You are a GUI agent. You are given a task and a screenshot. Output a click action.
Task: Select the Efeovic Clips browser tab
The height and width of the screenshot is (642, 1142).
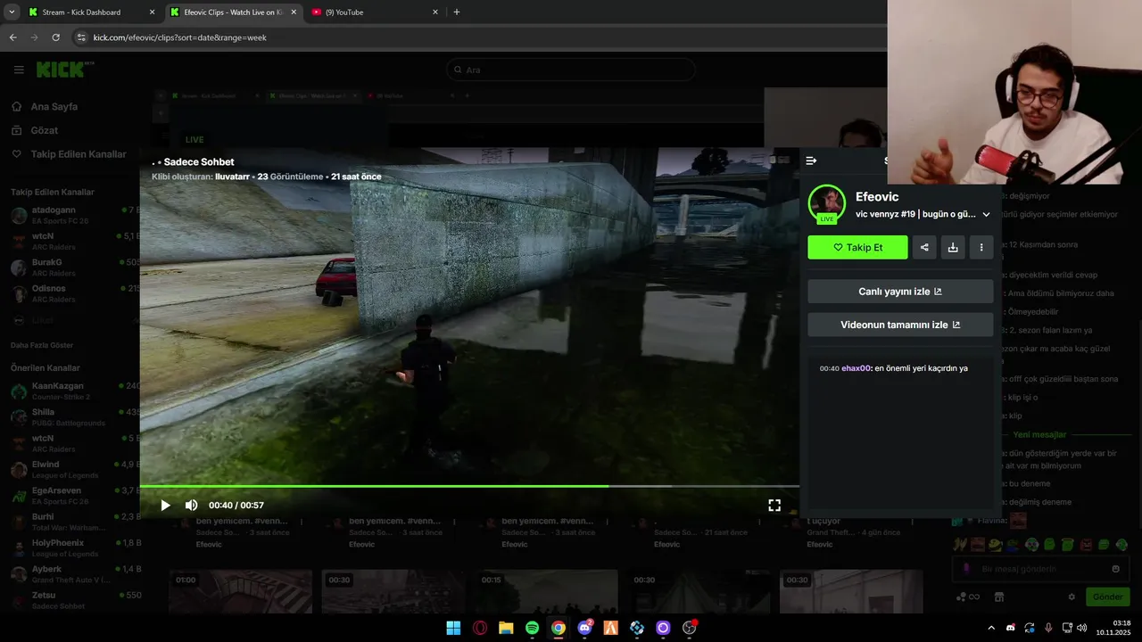234,12
